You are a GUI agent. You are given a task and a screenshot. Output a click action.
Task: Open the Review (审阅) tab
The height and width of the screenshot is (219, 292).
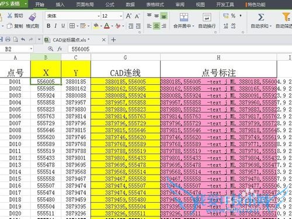pyautogui.click(x=180, y=5)
